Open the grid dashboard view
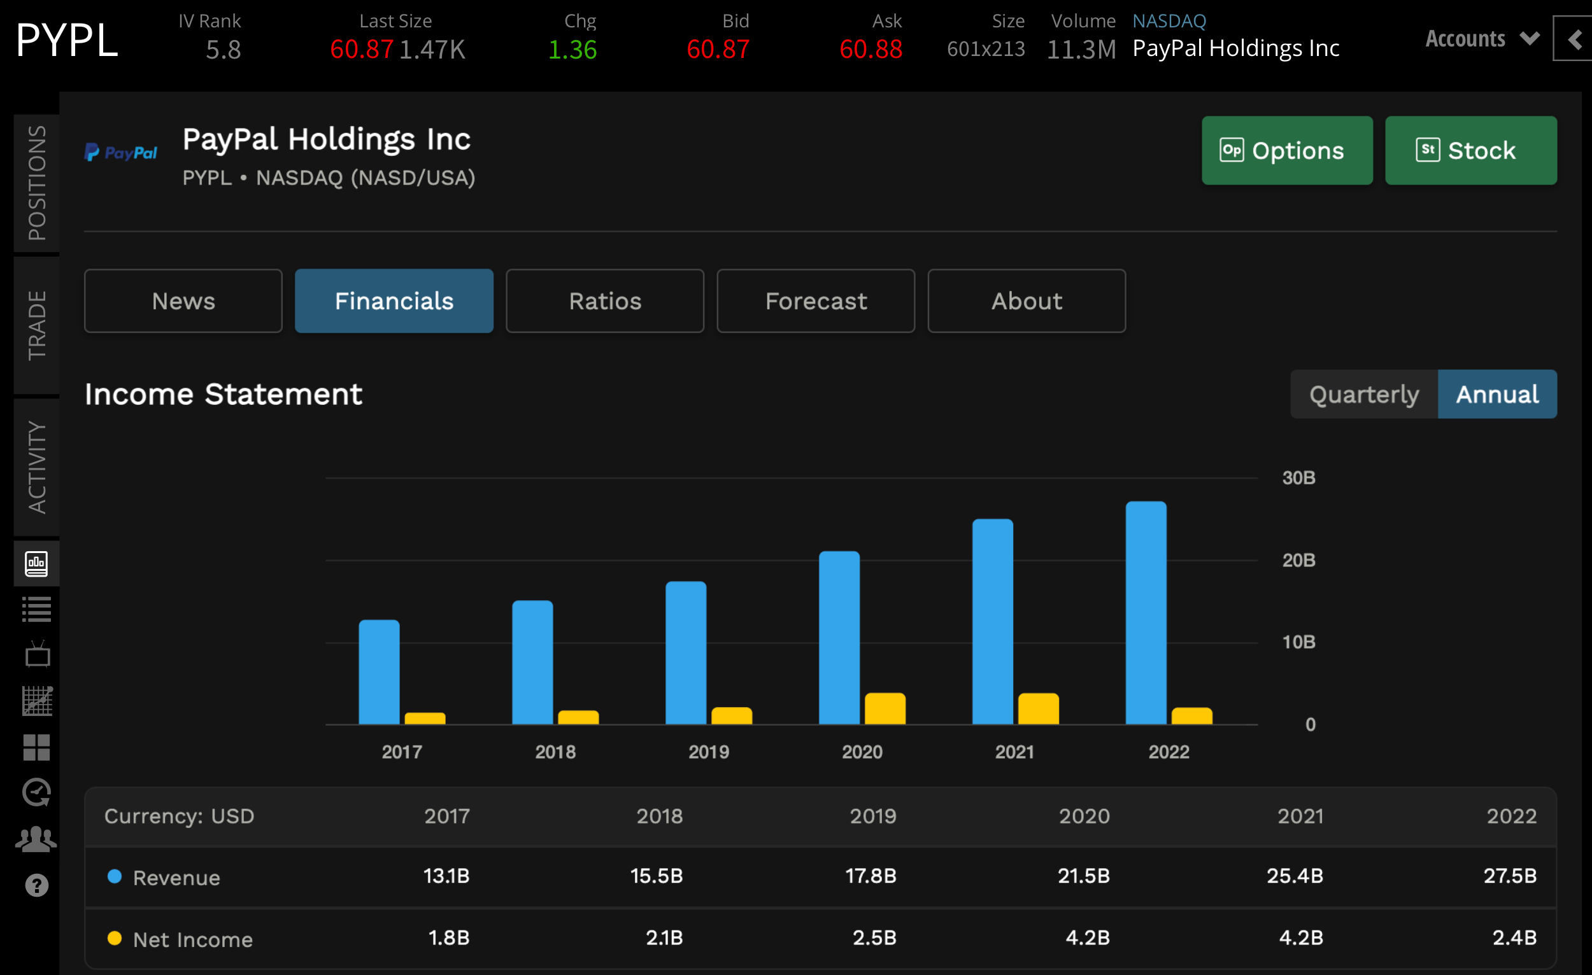Screen dimensions: 1592x975 point(37,748)
